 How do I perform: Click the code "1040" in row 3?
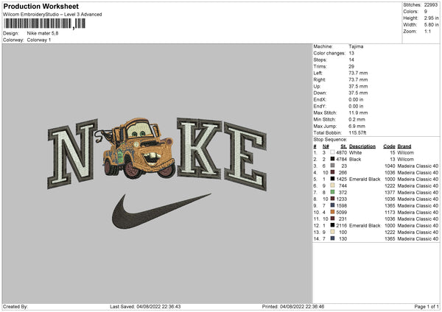390,166
